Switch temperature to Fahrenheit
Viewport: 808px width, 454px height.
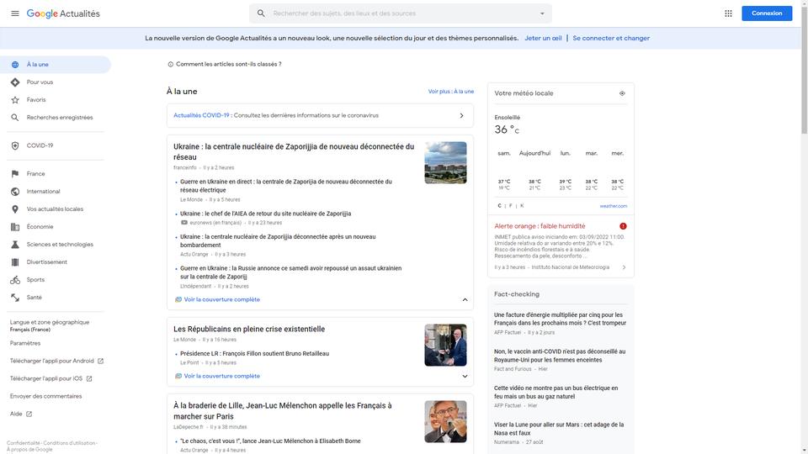(x=511, y=206)
